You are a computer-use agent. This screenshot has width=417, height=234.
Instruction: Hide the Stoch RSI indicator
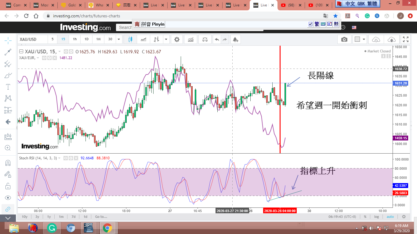click(x=66, y=158)
